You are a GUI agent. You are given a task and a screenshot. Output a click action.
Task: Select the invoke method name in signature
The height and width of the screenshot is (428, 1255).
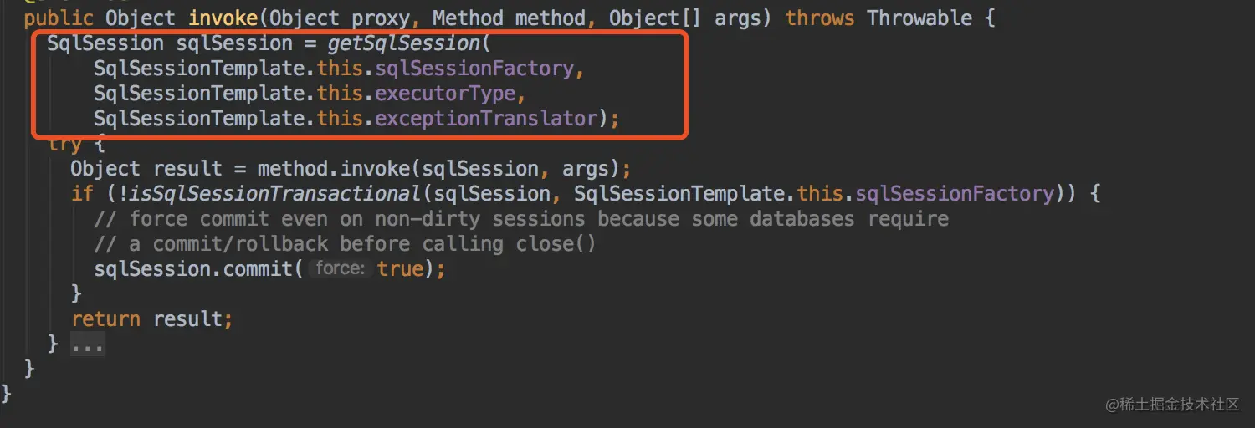[x=223, y=18]
